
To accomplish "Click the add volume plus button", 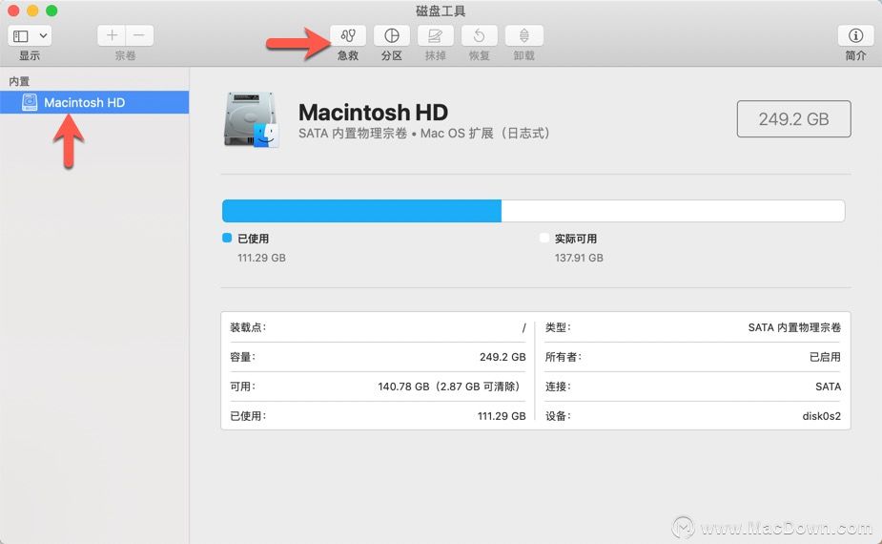I will coord(112,35).
